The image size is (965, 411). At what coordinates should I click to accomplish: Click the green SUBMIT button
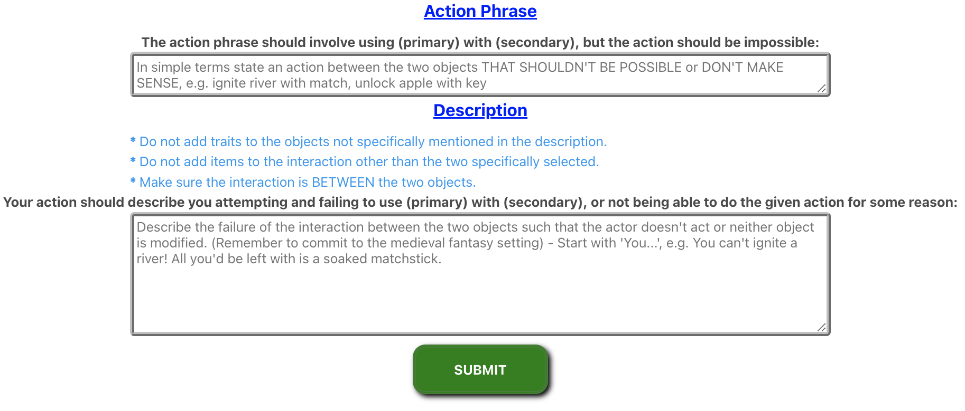pyautogui.click(x=480, y=369)
